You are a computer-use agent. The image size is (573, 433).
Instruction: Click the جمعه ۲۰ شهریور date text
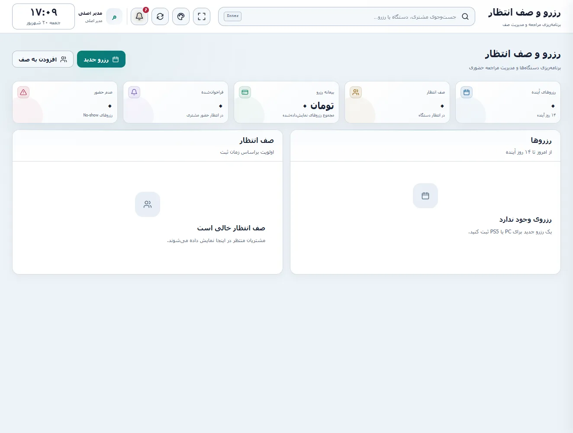tap(43, 23)
